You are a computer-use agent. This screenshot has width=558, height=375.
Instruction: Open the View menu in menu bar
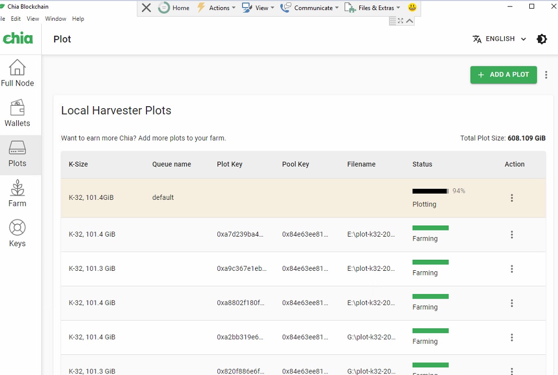(x=33, y=19)
